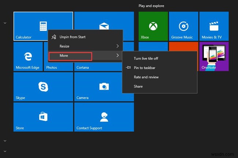This screenshot has height=158, width=238.
Task: Launch the Camera icon
Action: tap(104, 86)
